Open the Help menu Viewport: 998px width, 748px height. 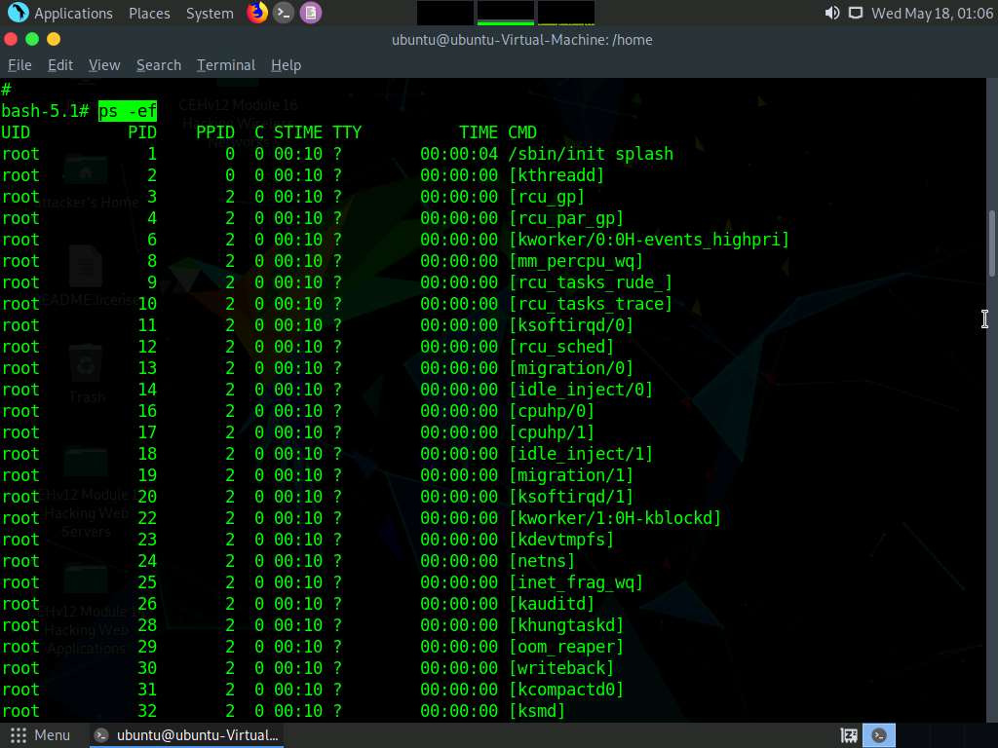pyautogui.click(x=286, y=65)
